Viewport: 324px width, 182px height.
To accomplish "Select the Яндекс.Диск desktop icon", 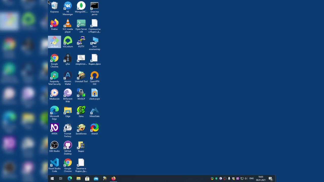I will pos(94,60).
